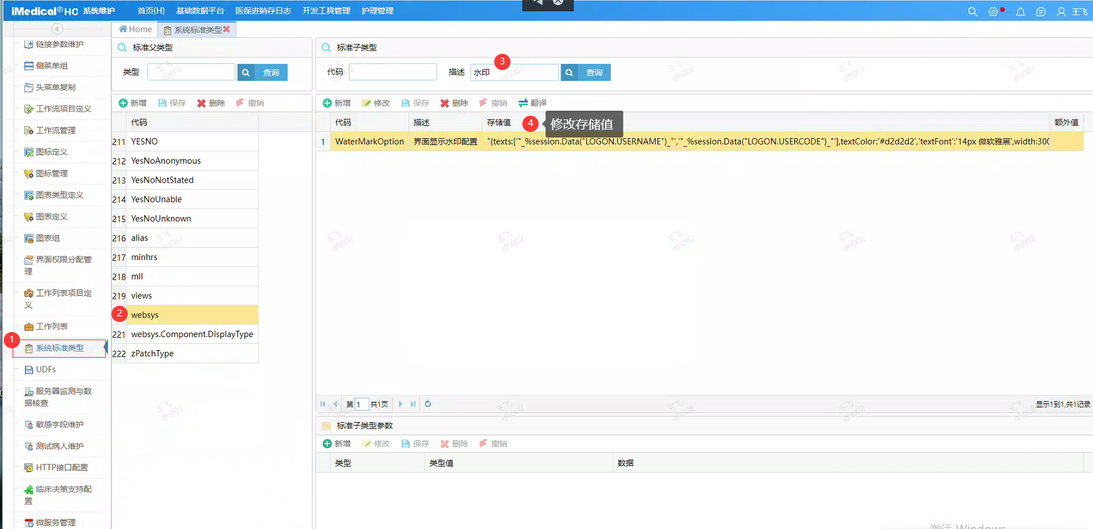This screenshot has height=529, width=1093.
Task: Switch to the Home tab
Action: click(x=135, y=29)
